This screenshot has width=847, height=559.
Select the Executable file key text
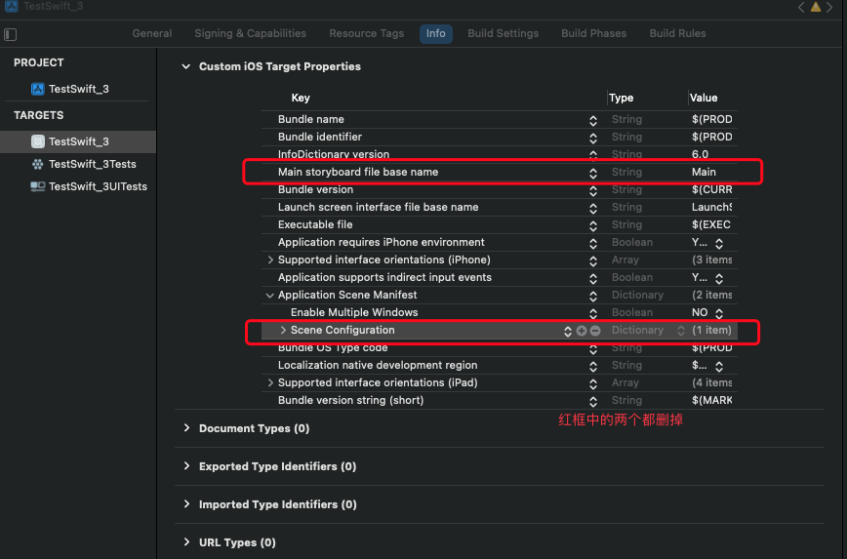point(315,224)
